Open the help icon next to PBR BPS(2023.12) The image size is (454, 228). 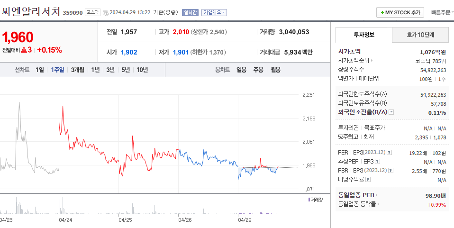point(391,170)
